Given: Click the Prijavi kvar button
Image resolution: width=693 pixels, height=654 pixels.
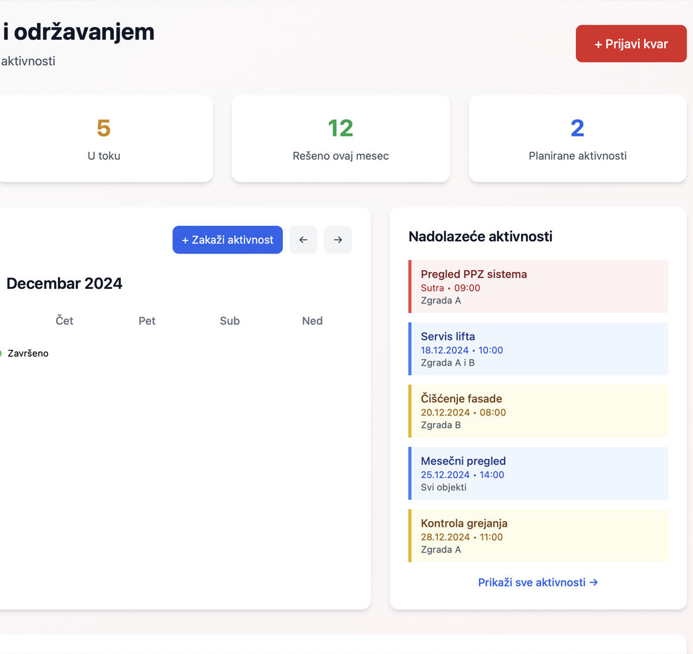Looking at the screenshot, I should pyautogui.click(x=631, y=43).
